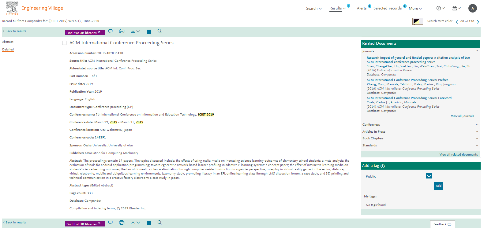
Task: Click the Feedback speech bubble button
Action: 442,224
